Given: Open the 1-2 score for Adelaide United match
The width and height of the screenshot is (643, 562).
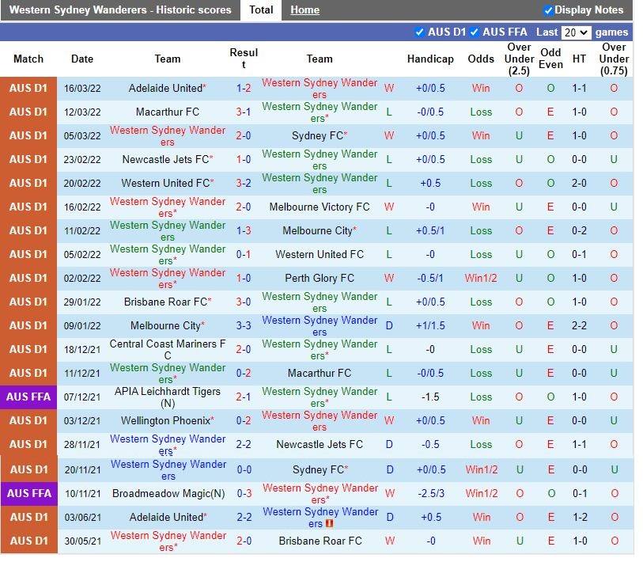Looking at the screenshot, I should click(x=244, y=88).
